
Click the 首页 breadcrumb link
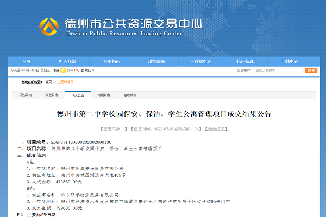[48, 82]
